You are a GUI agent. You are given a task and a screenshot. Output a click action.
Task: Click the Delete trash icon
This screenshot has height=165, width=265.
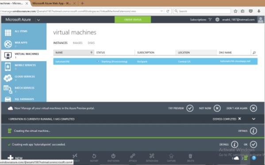(190, 156)
